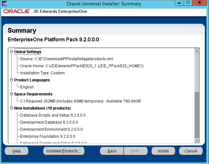The height and width of the screenshot is (164, 209).
Task: Collapse the Global Settings tree node
Action: 12,52
